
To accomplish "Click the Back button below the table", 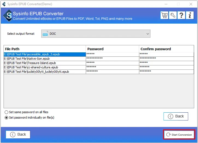I will pyautogui.click(x=176, y=116).
